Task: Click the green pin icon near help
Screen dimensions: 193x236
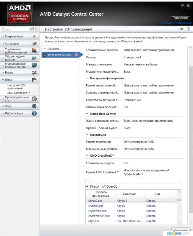Action: [x=181, y=29]
